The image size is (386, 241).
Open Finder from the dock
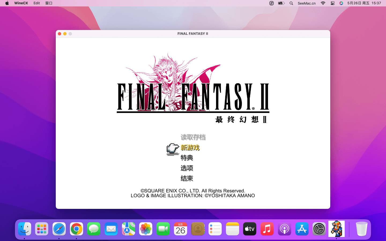click(25, 229)
